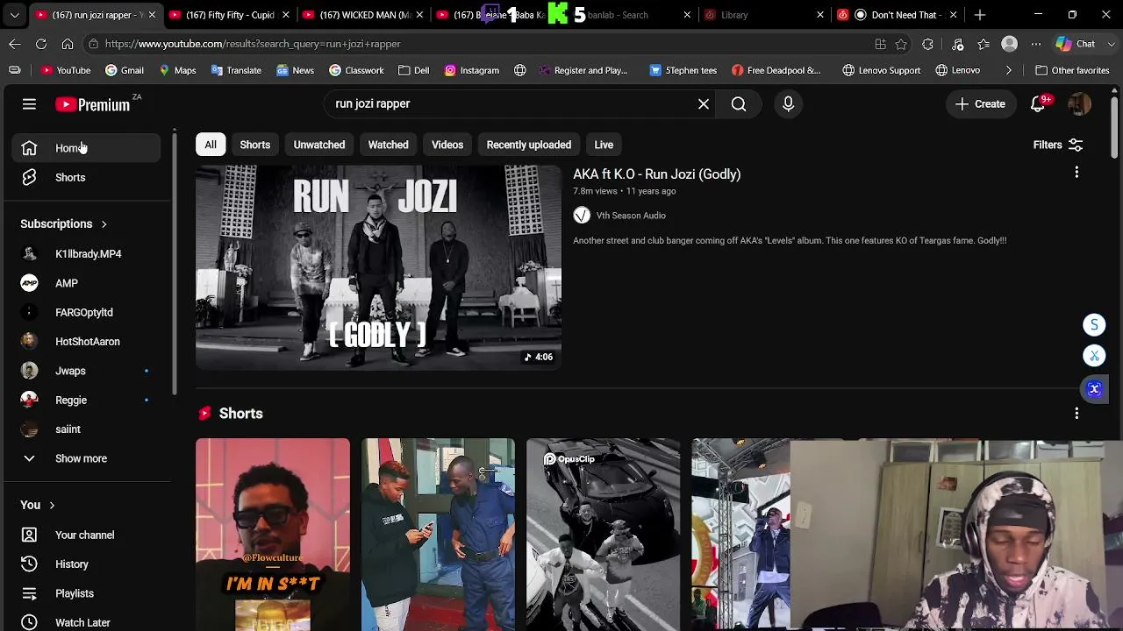Open a new browser tab
Screen dimensions: 1123x631
(x=980, y=15)
